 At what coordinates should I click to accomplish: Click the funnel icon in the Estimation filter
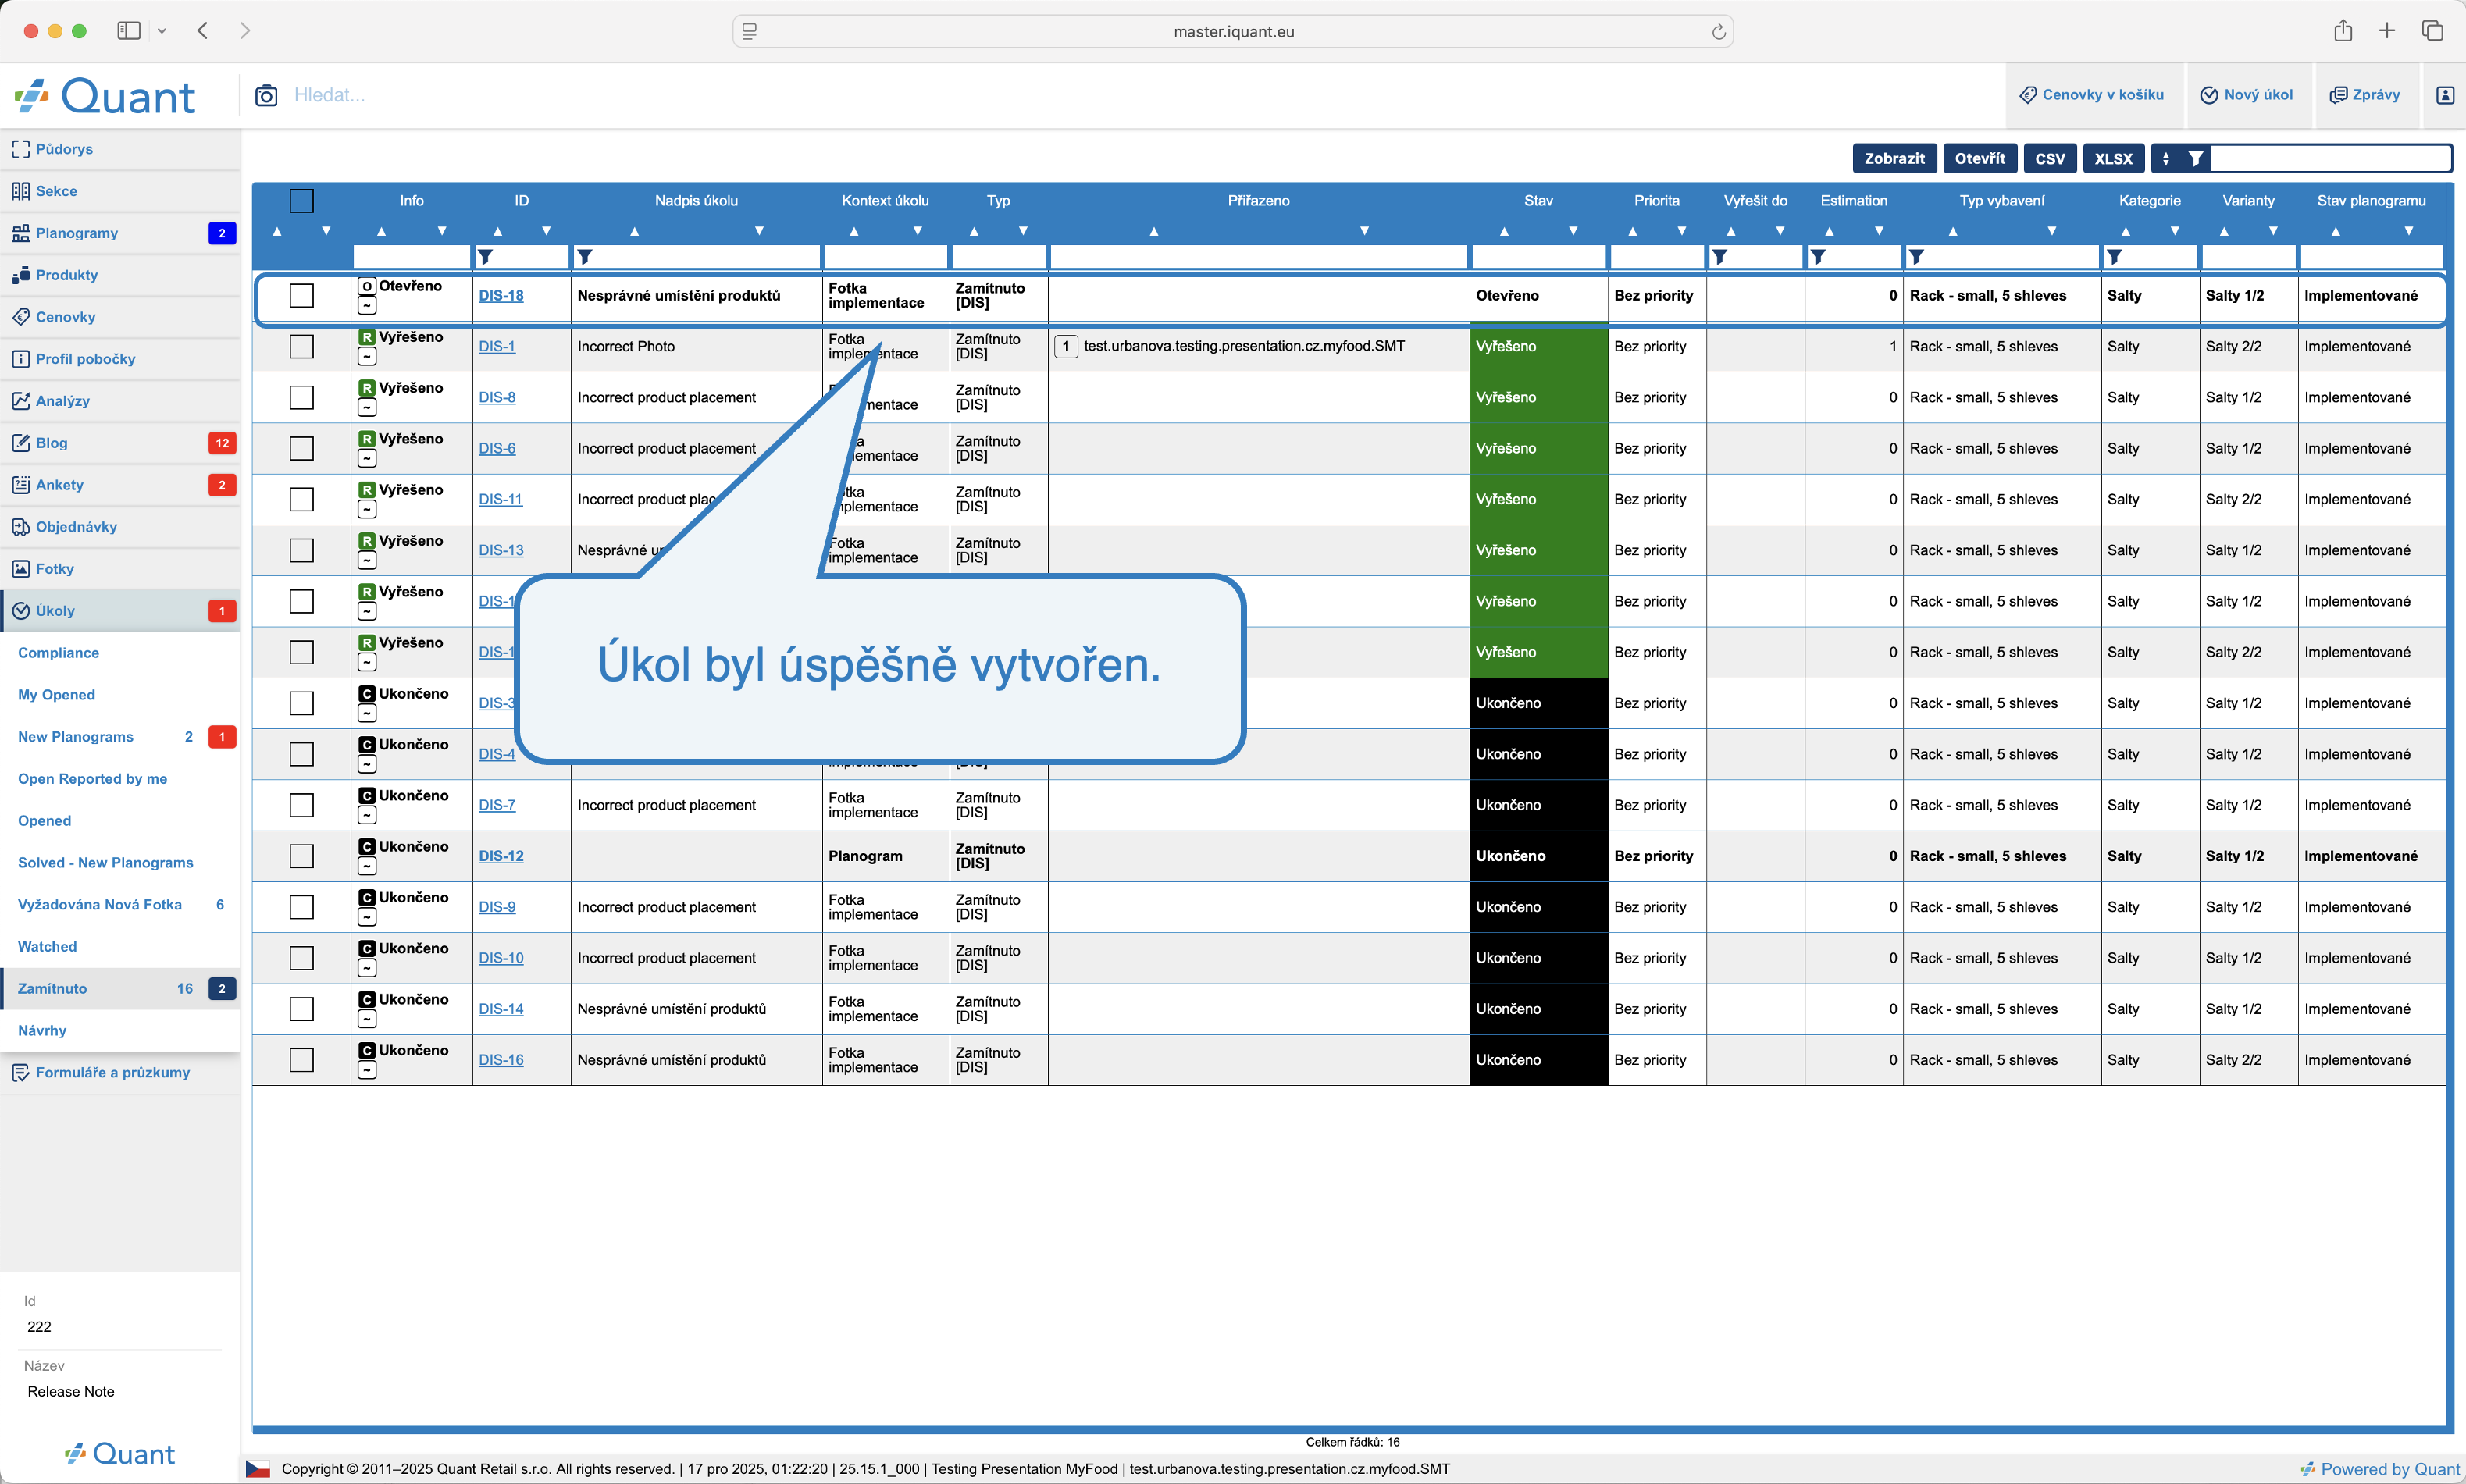click(x=1818, y=257)
